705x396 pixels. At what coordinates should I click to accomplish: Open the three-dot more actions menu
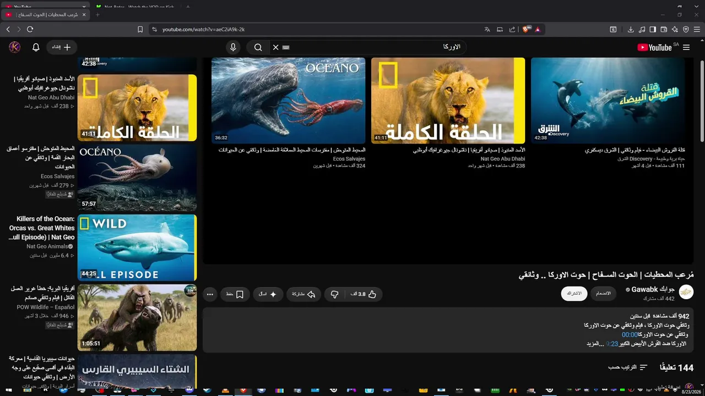point(210,294)
